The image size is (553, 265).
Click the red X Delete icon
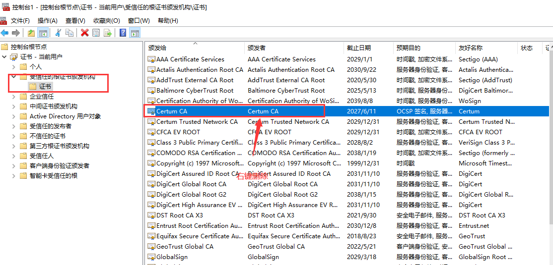[85, 33]
